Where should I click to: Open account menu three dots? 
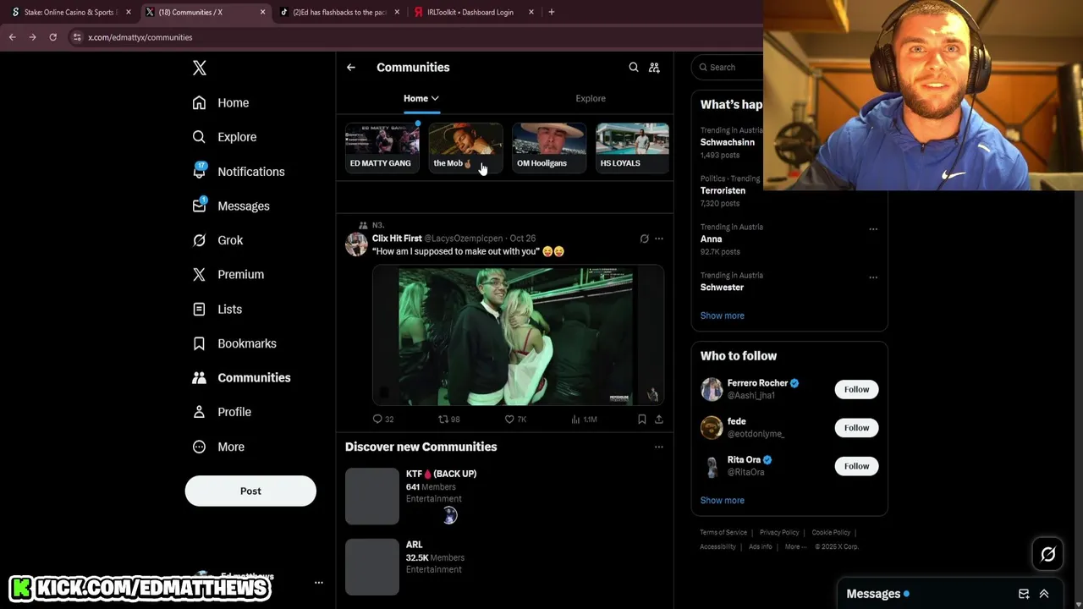coord(319,583)
